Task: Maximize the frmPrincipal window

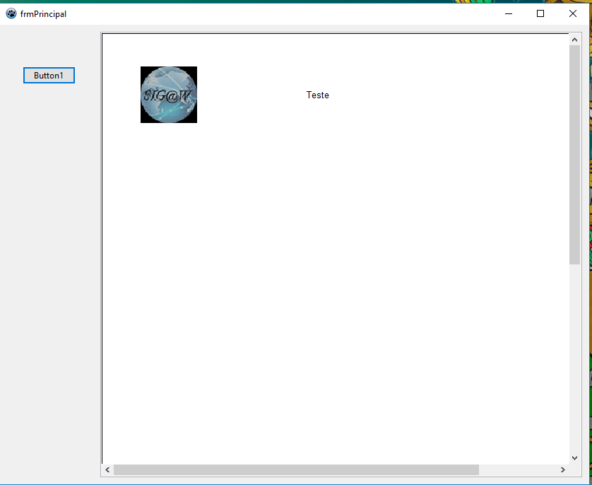Action: point(540,13)
